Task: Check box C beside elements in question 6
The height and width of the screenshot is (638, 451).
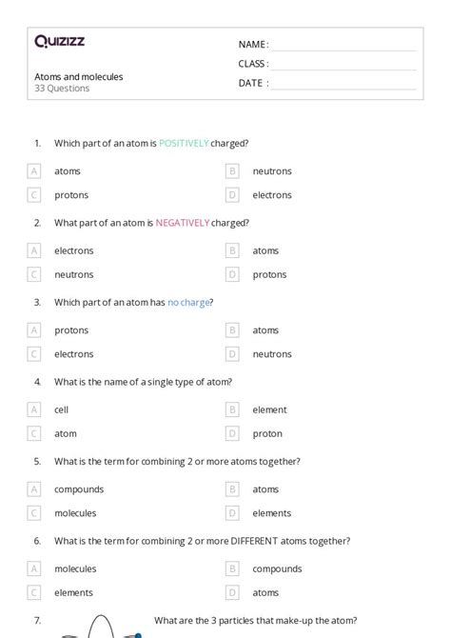Action: [x=33, y=593]
